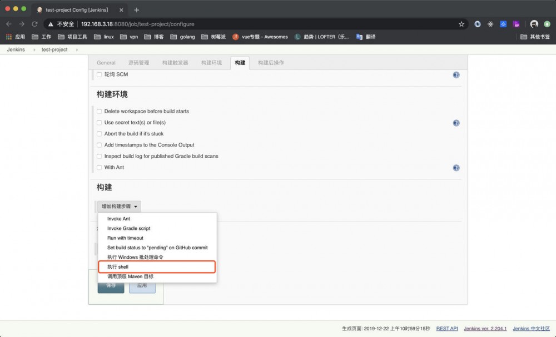The image size is (556, 337).
Task: Click the chevron after test-project breadcrumb
Action: pyautogui.click(x=76, y=49)
